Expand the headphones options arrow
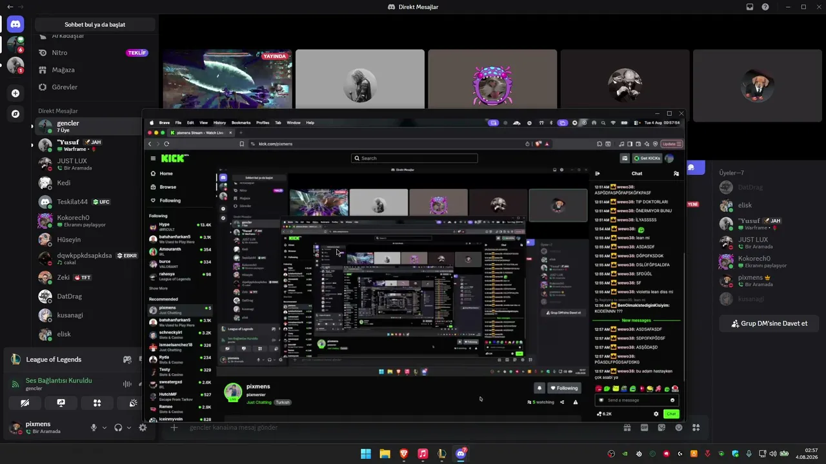The width and height of the screenshot is (826, 464). point(129,427)
